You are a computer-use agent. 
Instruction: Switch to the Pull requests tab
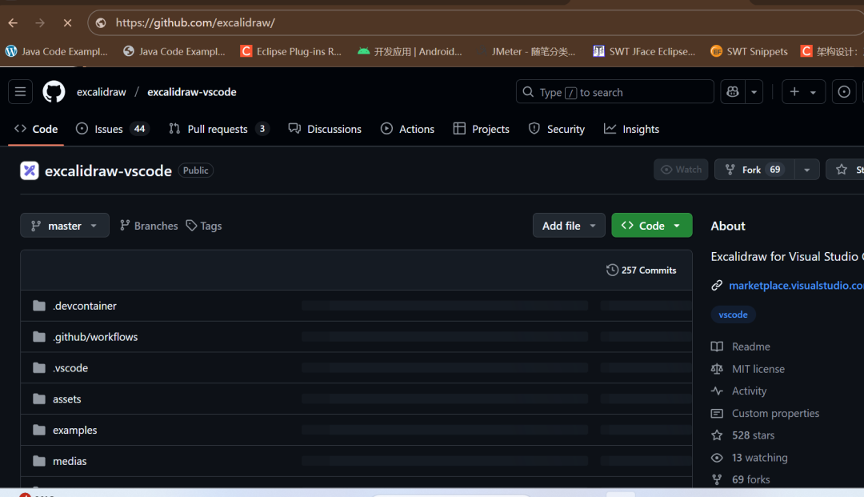click(218, 129)
